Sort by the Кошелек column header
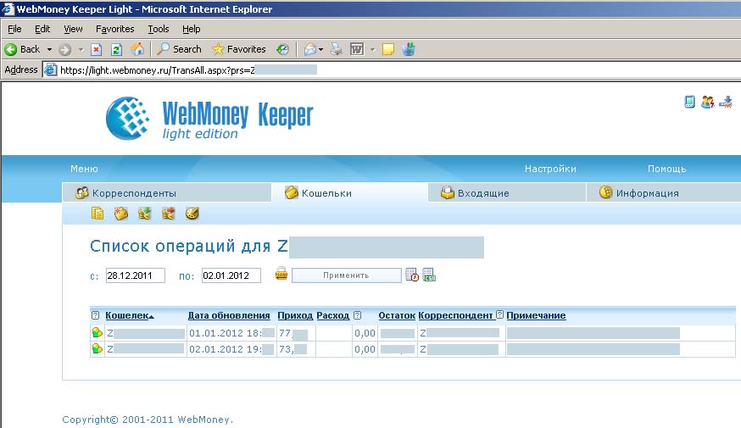 coord(130,315)
